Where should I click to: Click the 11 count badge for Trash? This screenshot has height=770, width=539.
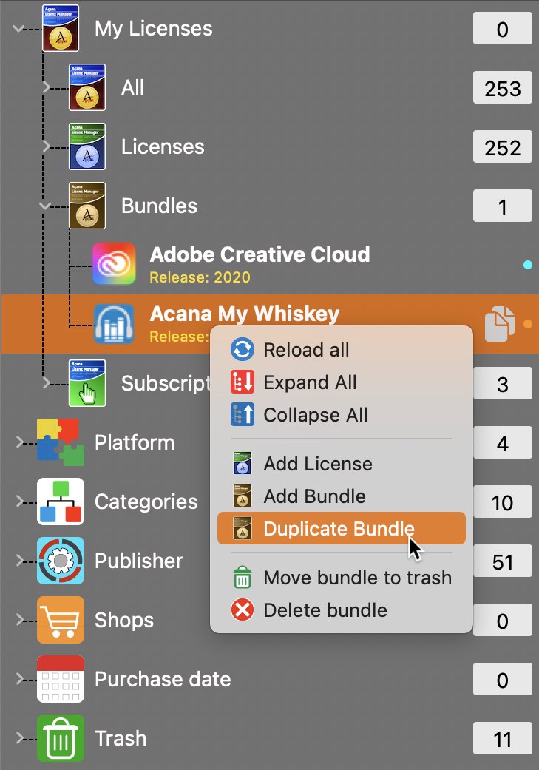tap(502, 738)
